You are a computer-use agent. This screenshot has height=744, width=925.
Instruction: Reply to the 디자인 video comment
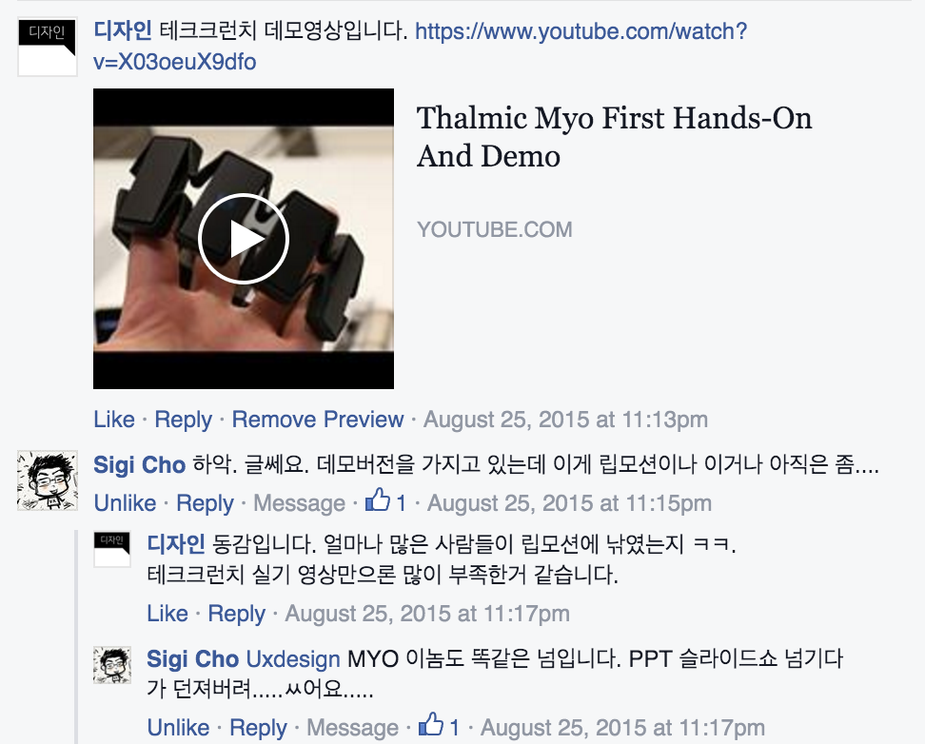pyautogui.click(x=183, y=420)
